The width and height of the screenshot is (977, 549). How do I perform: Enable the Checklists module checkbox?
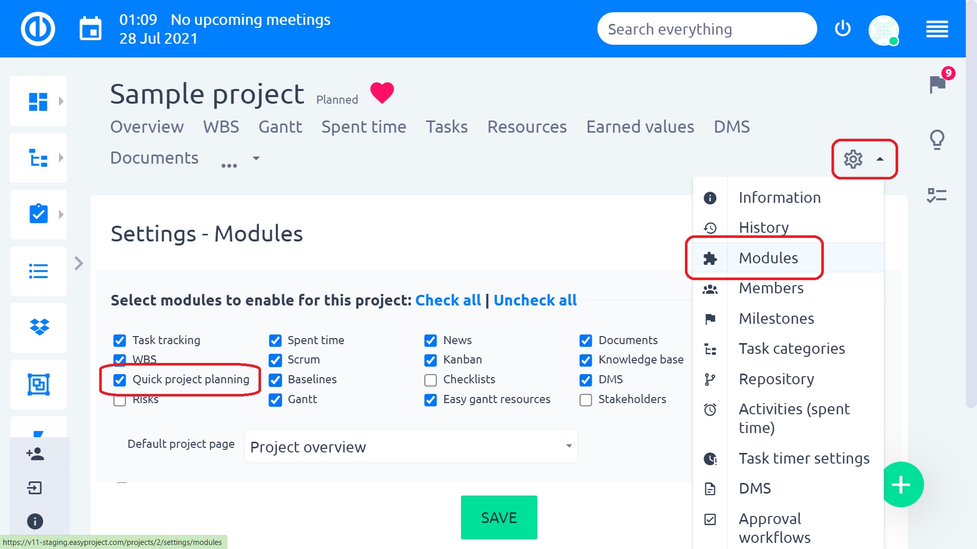coord(430,380)
